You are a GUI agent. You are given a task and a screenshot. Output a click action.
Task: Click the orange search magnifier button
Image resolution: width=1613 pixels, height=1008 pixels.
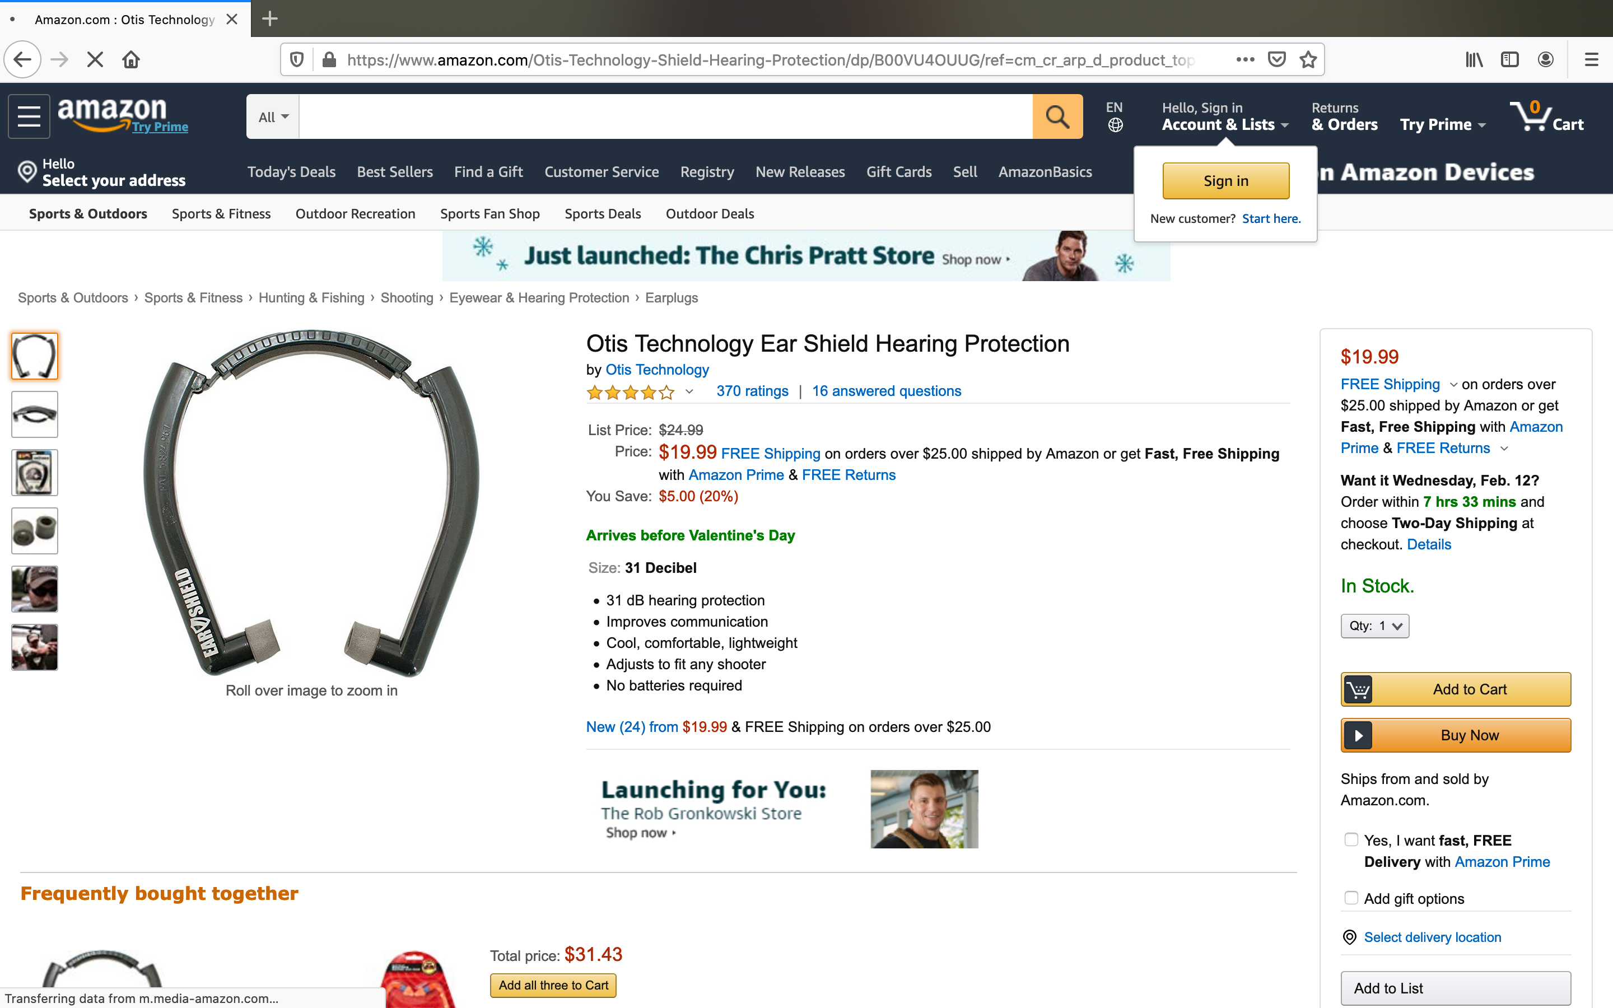pos(1057,116)
